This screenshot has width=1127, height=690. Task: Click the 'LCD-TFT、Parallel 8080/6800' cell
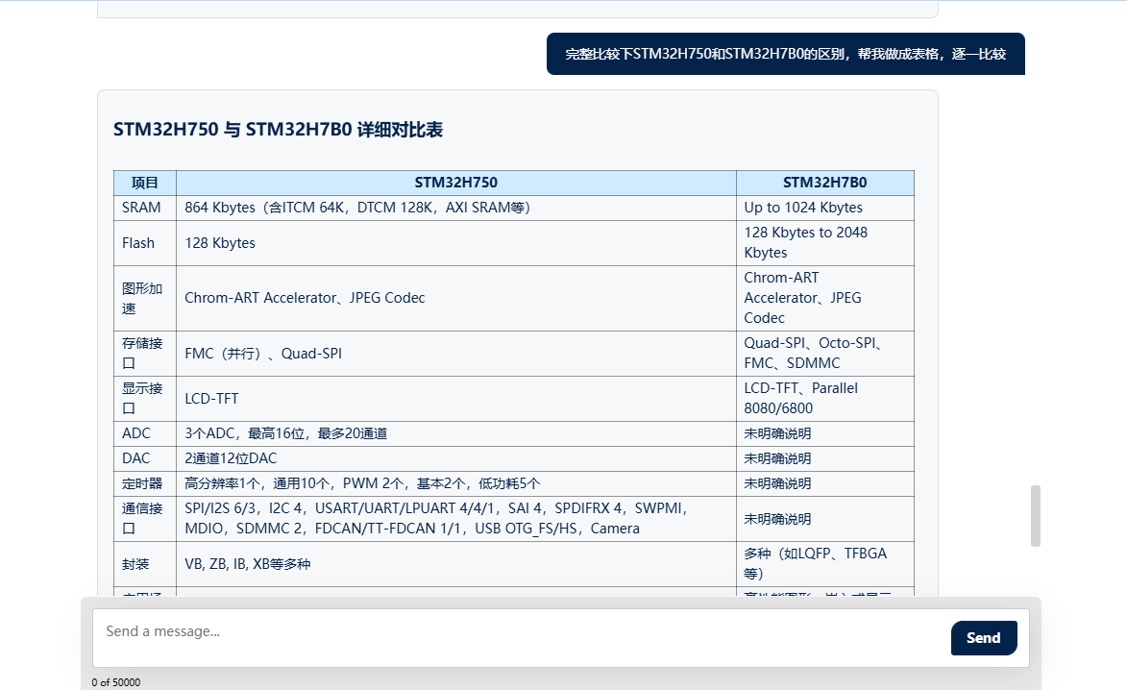[801, 398]
